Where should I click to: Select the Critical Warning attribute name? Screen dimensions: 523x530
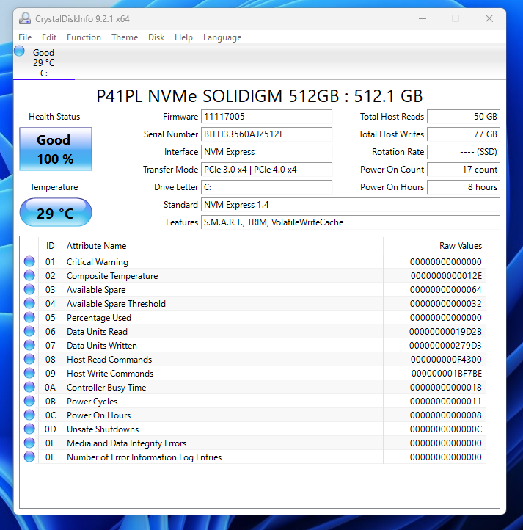click(98, 262)
